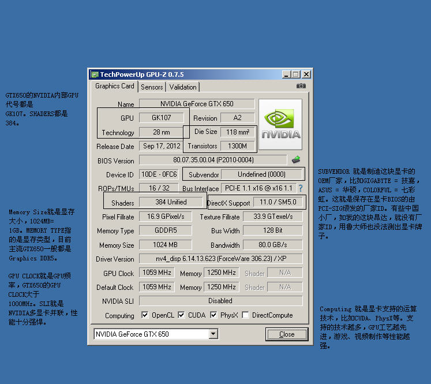Click the BIOS Version 80.07.35.00.04 field
This screenshot has width=431, height=384.
click(x=213, y=160)
